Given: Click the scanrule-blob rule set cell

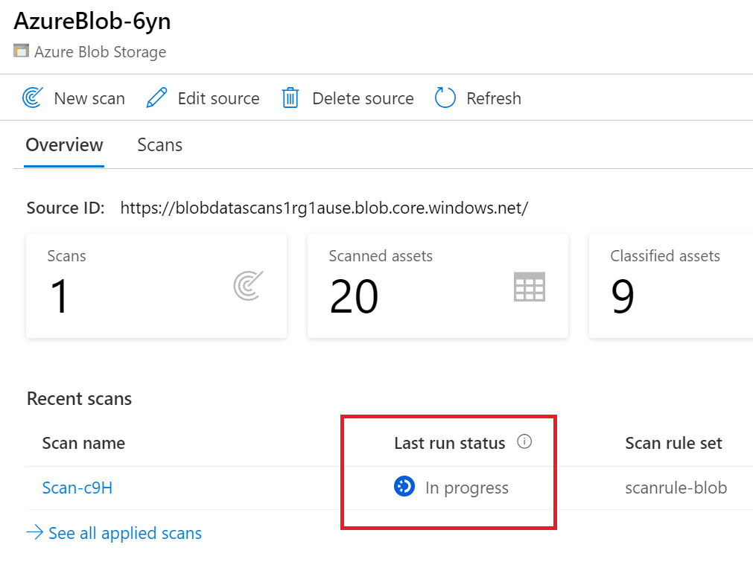Looking at the screenshot, I should point(676,488).
